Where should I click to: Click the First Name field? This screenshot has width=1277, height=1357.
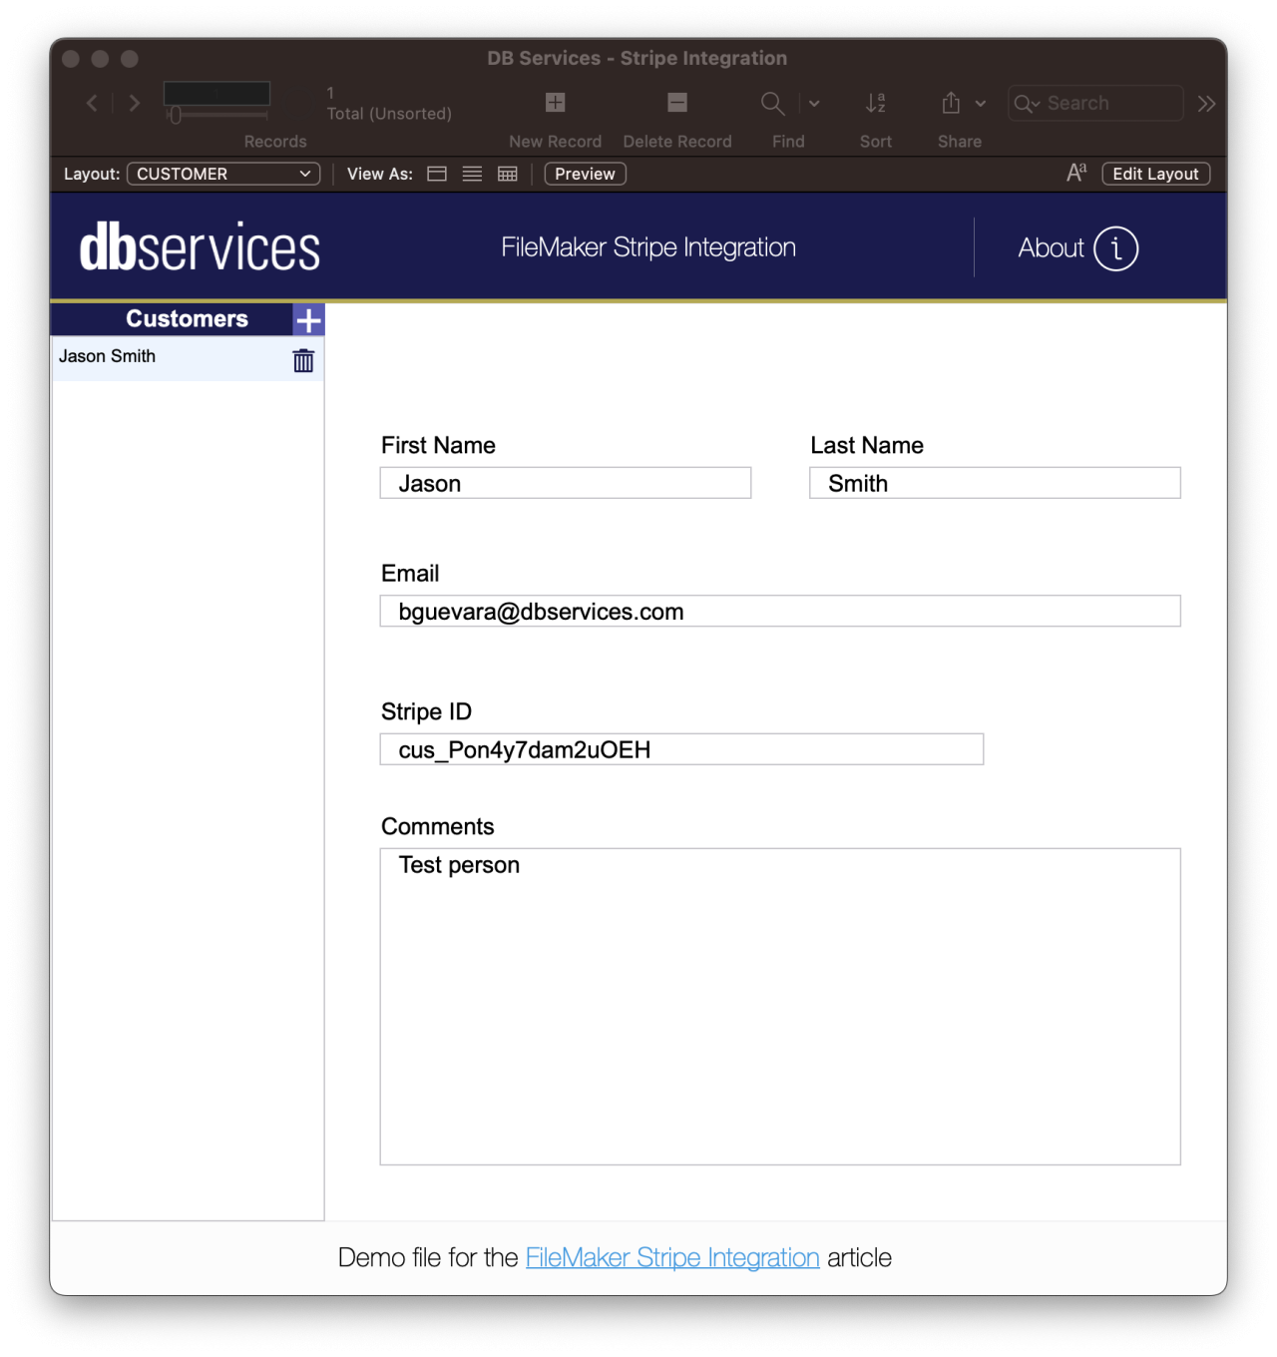coord(566,483)
